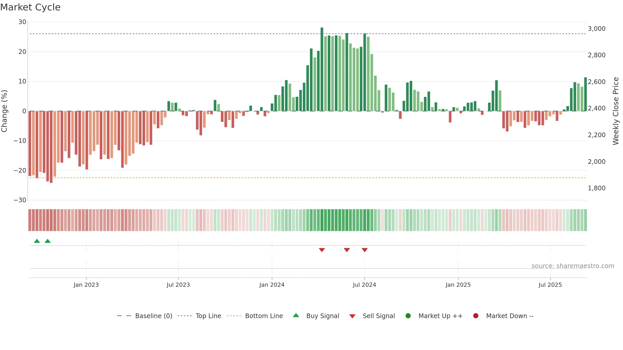This screenshot has width=623, height=350.
Task: Click the middle sell signal marker before Jul 2024
Action: click(347, 250)
